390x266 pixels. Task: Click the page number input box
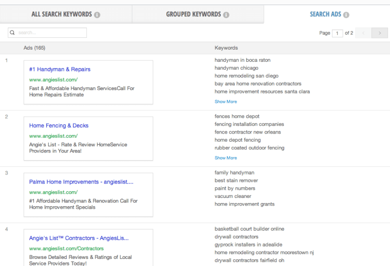pyautogui.click(x=337, y=33)
